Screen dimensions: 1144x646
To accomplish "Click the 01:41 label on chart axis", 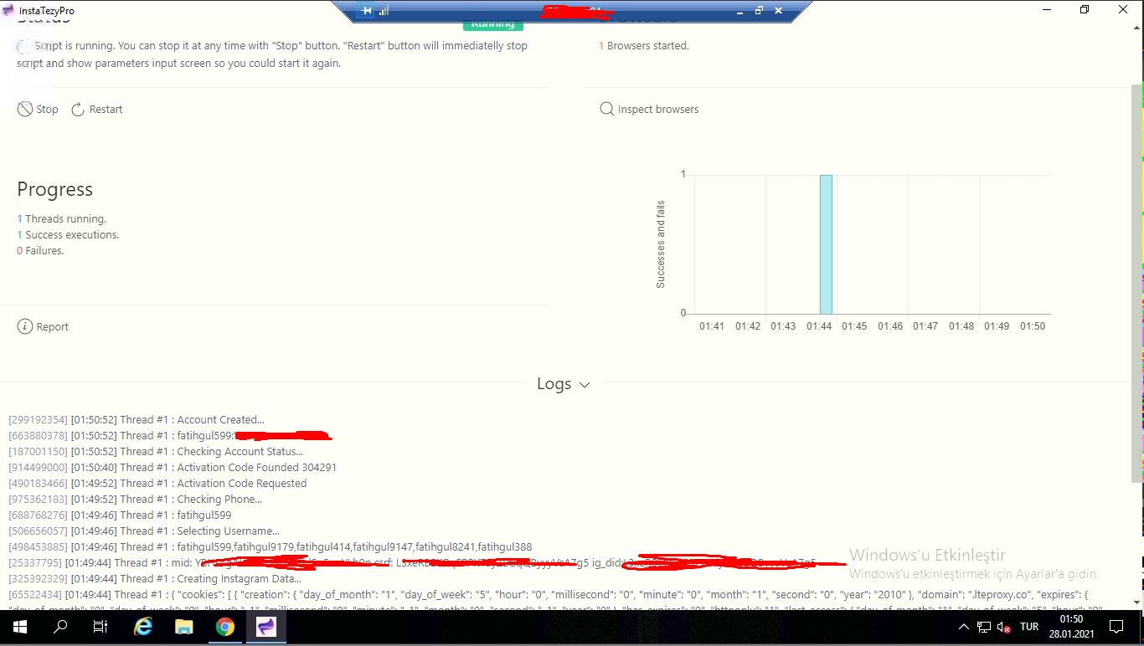I will (x=712, y=326).
